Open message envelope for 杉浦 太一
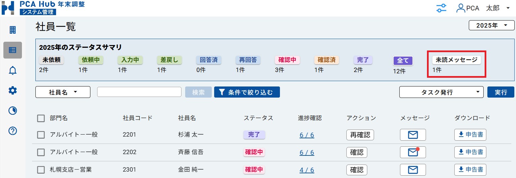The width and height of the screenshot is (516, 178). pos(413,135)
